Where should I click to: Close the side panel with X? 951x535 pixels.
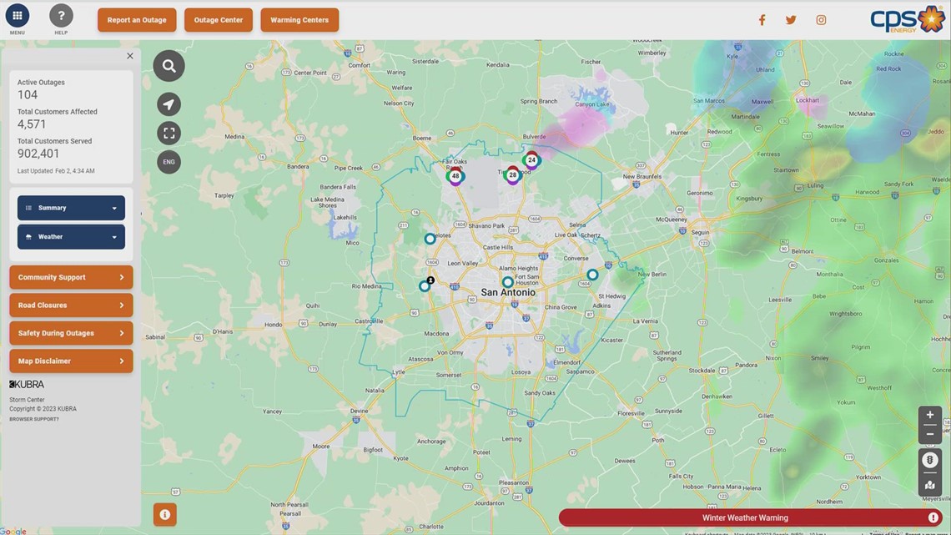130,56
